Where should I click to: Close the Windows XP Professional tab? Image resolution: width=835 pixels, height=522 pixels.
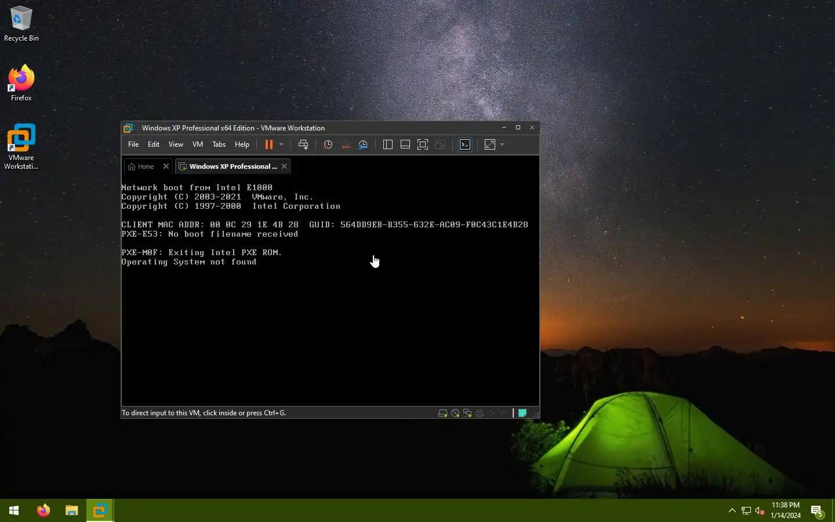(284, 166)
